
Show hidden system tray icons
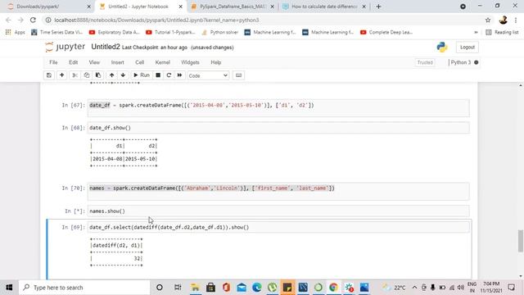click(x=414, y=288)
